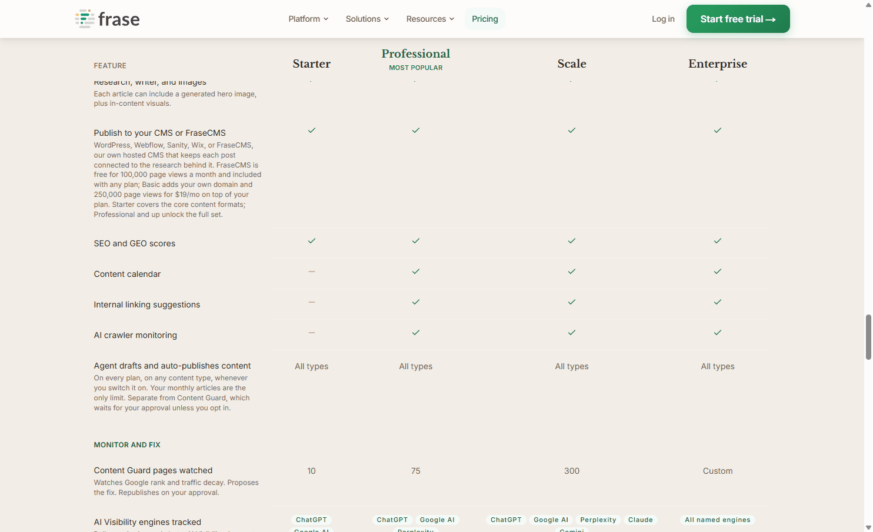The image size is (873, 532).
Task: Click Enterprise checkmark for Content calendar
Action: pyautogui.click(x=718, y=272)
